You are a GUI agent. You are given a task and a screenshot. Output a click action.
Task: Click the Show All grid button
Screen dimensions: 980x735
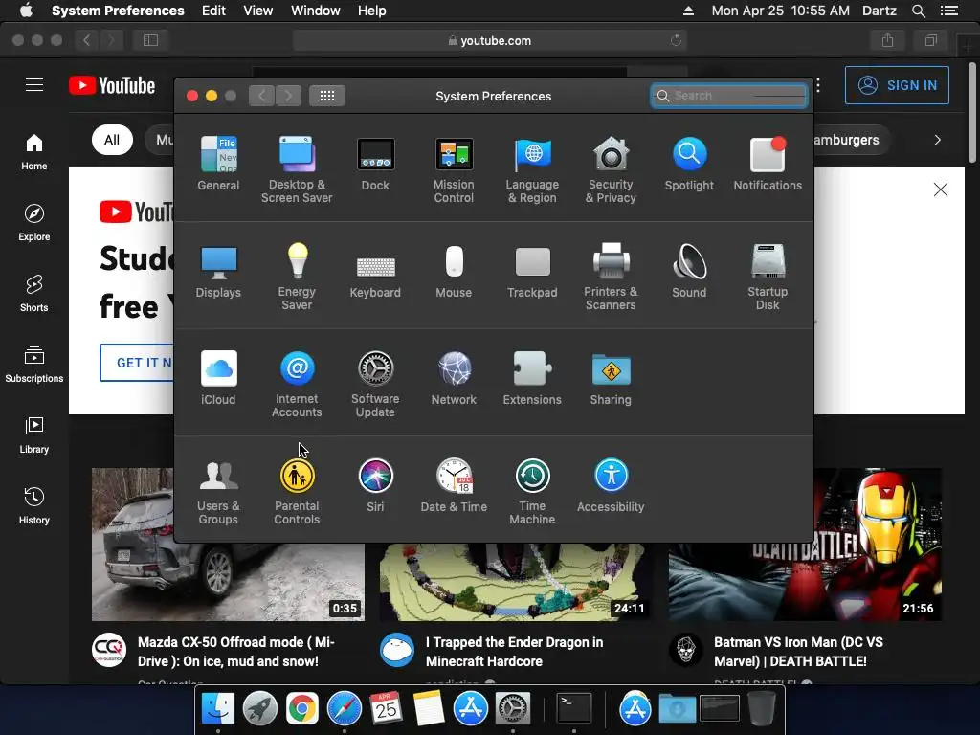click(x=327, y=96)
